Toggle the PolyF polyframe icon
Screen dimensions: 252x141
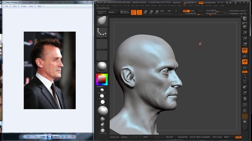pos(245,105)
